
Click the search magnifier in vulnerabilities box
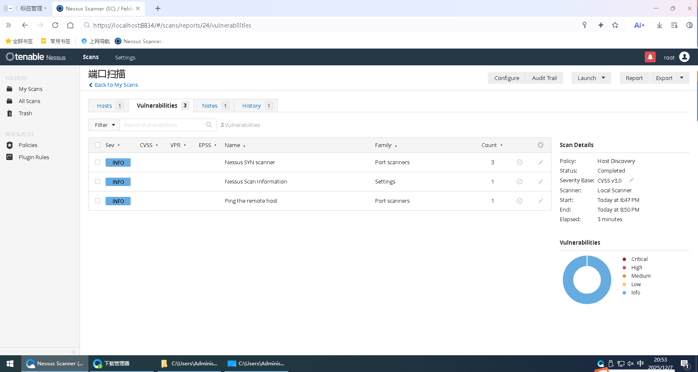click(x=209, y=125)
